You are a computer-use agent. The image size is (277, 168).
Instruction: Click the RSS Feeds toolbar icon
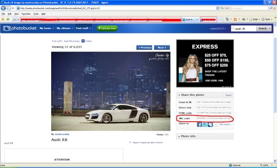click(x=235, y=19)
